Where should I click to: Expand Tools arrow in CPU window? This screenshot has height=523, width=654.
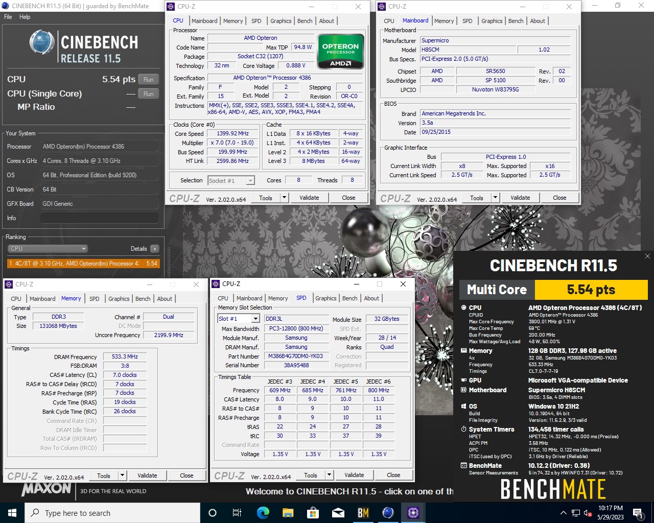(x=285, y=198)
